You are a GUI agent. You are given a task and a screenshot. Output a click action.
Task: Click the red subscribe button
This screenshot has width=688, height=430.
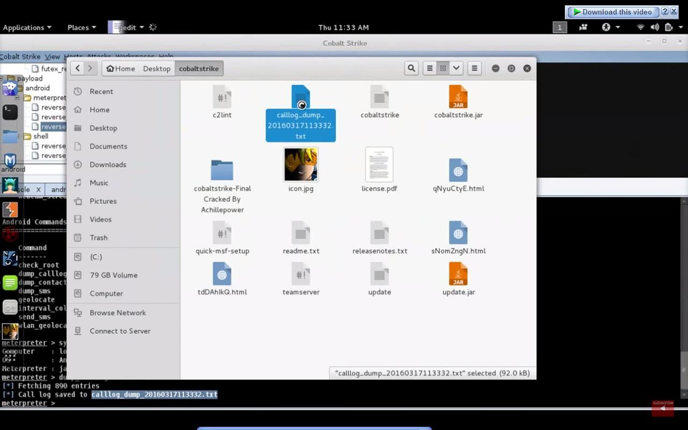tap(663, 408)
